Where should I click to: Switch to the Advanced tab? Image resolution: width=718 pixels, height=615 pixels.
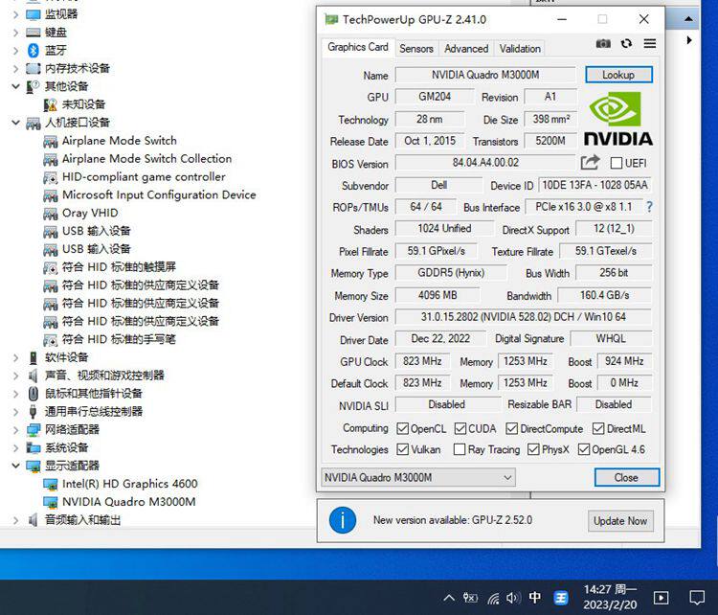coord(466,49)
